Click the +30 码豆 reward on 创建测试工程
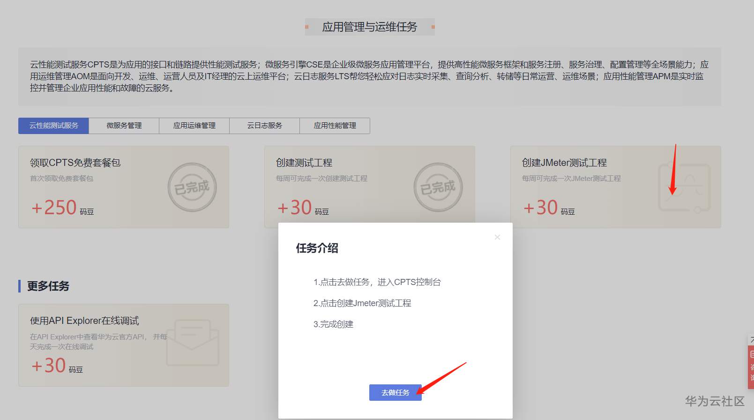Viewport: 754px width, 420px height. point(303,208)
